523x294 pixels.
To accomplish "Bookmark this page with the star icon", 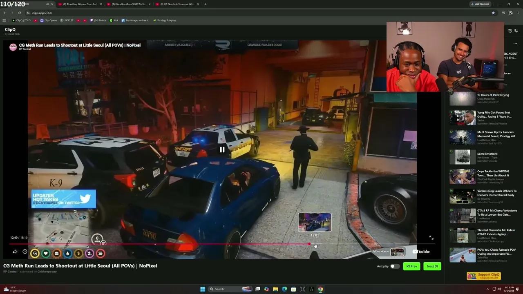I will tap(493, 13).
